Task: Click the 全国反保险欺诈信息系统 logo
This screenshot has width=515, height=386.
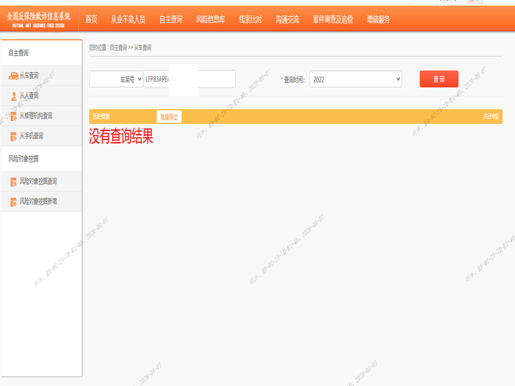Action: coord(39,19)
